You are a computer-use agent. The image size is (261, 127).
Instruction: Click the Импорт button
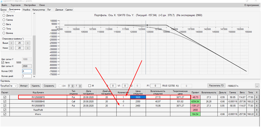point(24,86)
